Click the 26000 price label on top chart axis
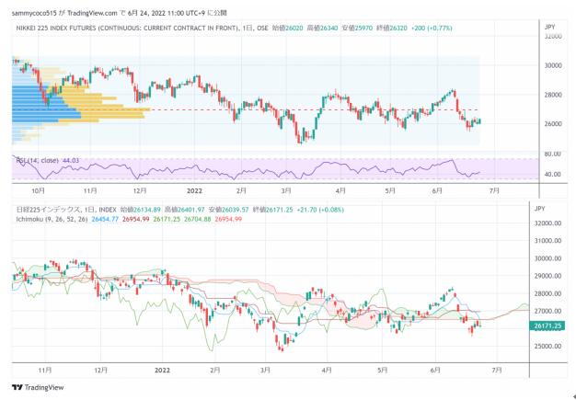The image size is (576, 400). [x=551, y=123]
